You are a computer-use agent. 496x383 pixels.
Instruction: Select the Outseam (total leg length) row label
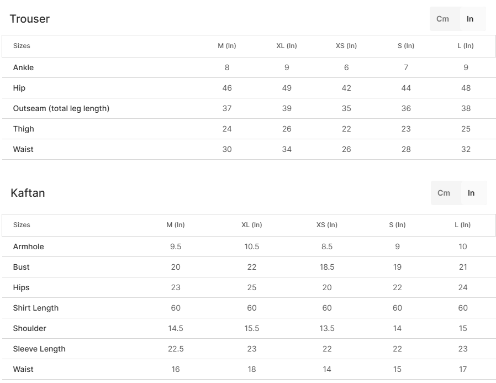(61, 108)
